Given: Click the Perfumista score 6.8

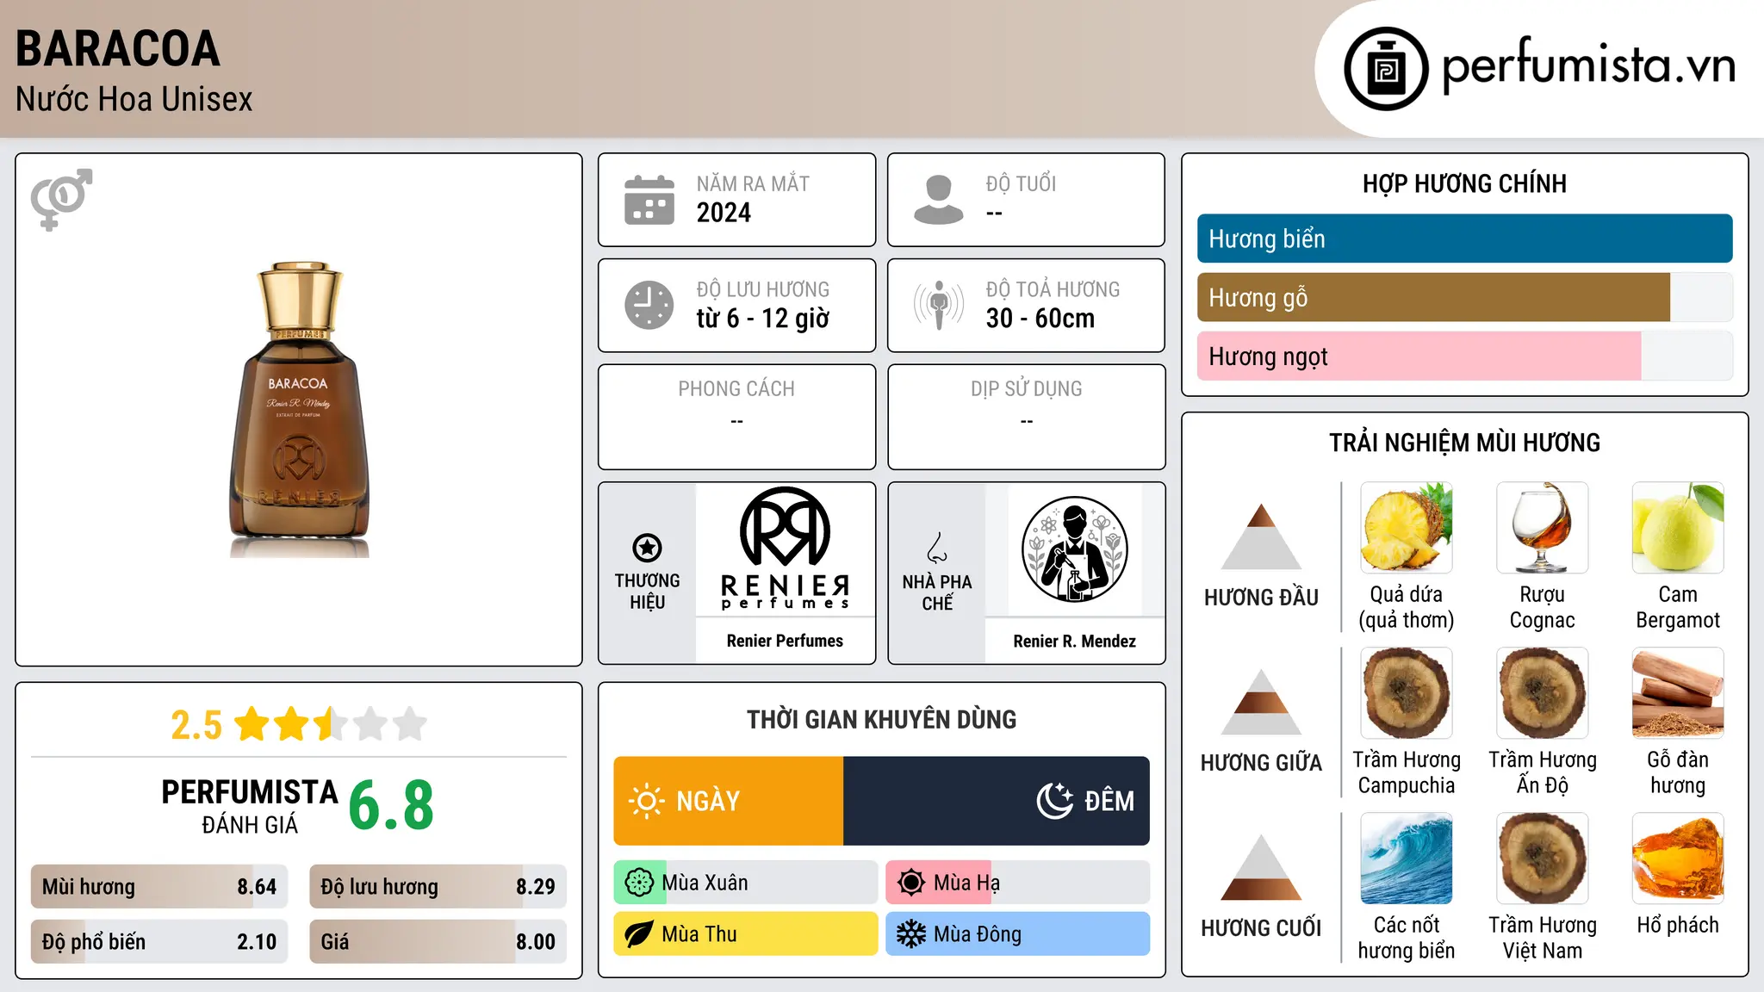Looking at the screenshot, I should point(391,805).
